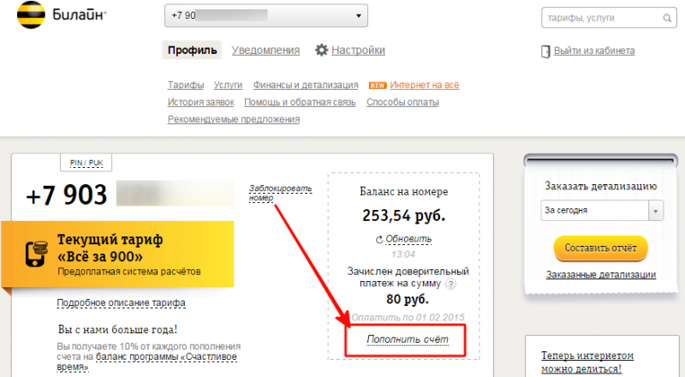Viewport: 685px width, 377px height.
Task: Click the Билайн brand name text
Action: pos(79,15)
